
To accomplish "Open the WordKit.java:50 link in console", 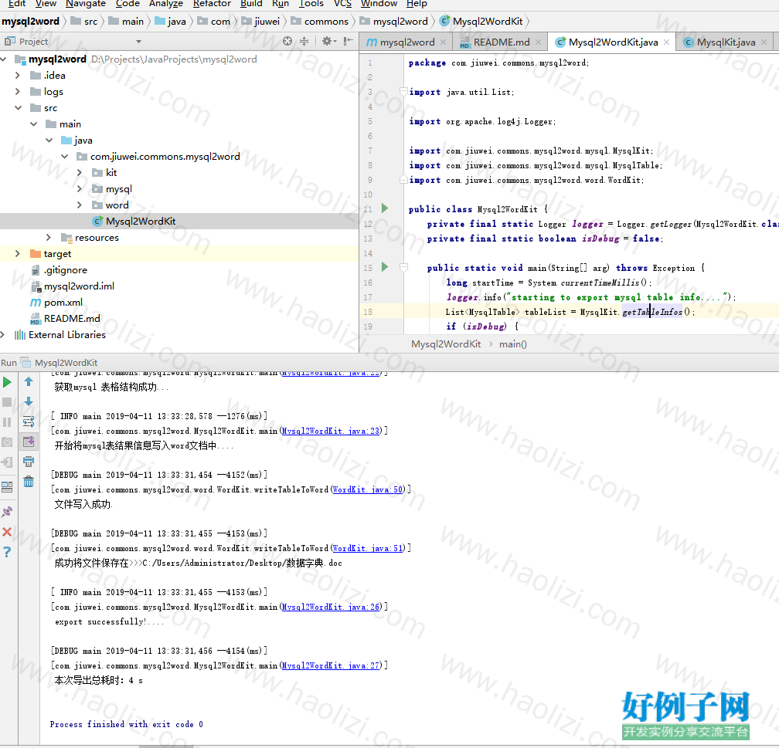I will point(368,489).
